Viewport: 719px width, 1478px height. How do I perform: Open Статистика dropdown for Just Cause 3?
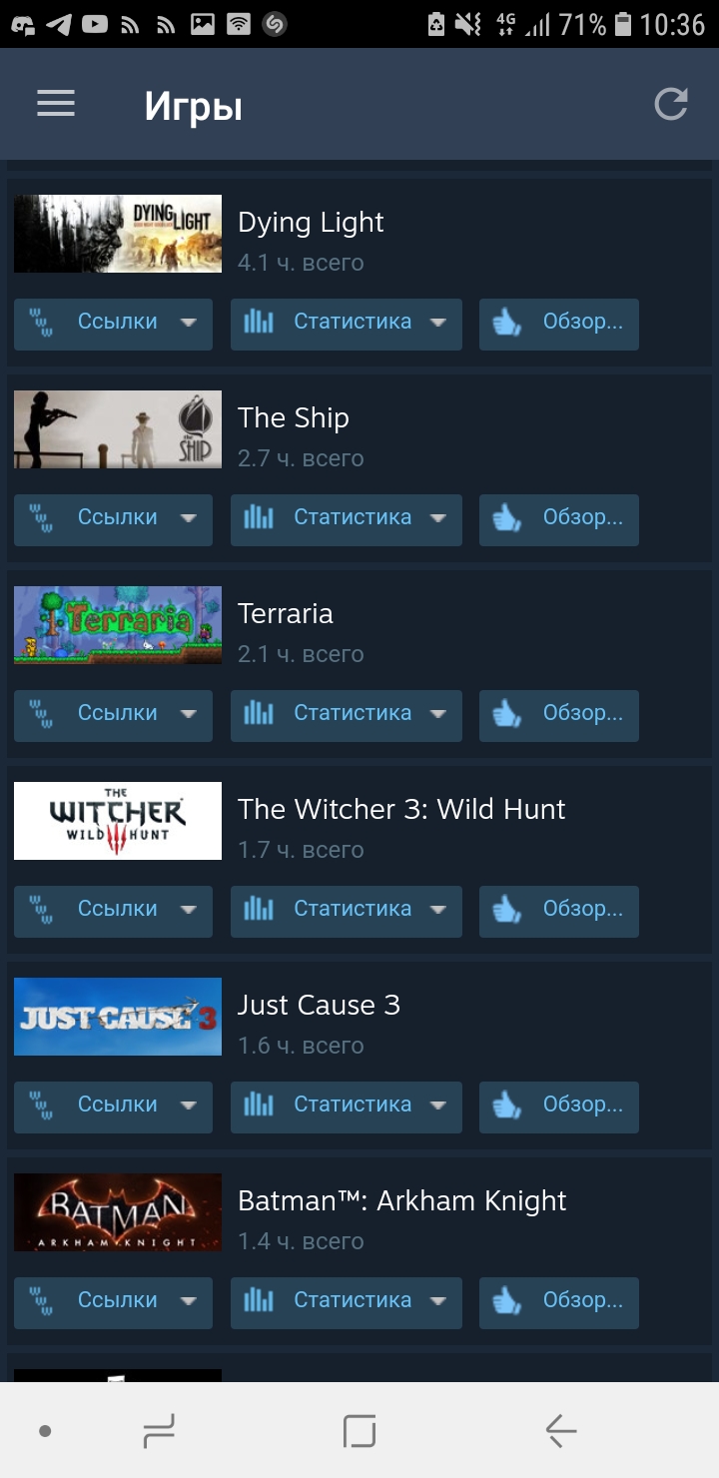[x=346, y=1107]
